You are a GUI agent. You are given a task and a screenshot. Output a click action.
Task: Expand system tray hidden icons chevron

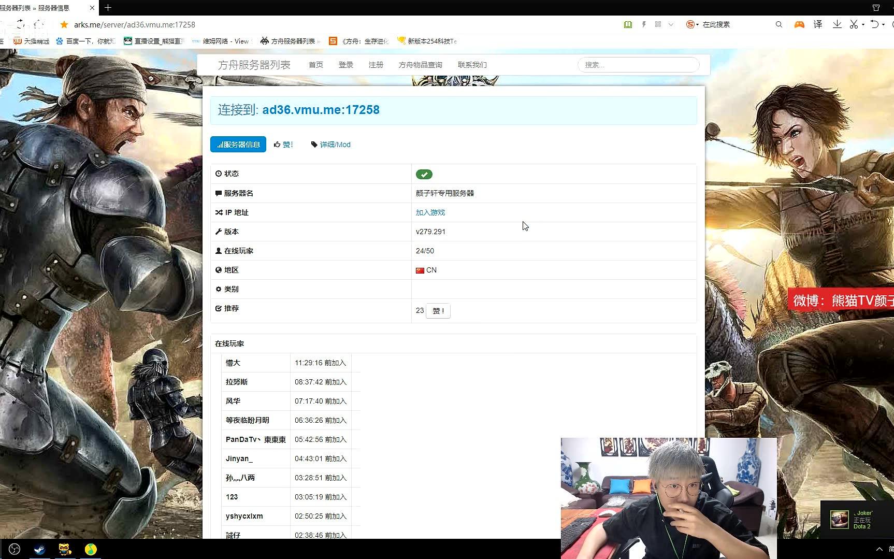pyautogui.click(x=879, y=549)
